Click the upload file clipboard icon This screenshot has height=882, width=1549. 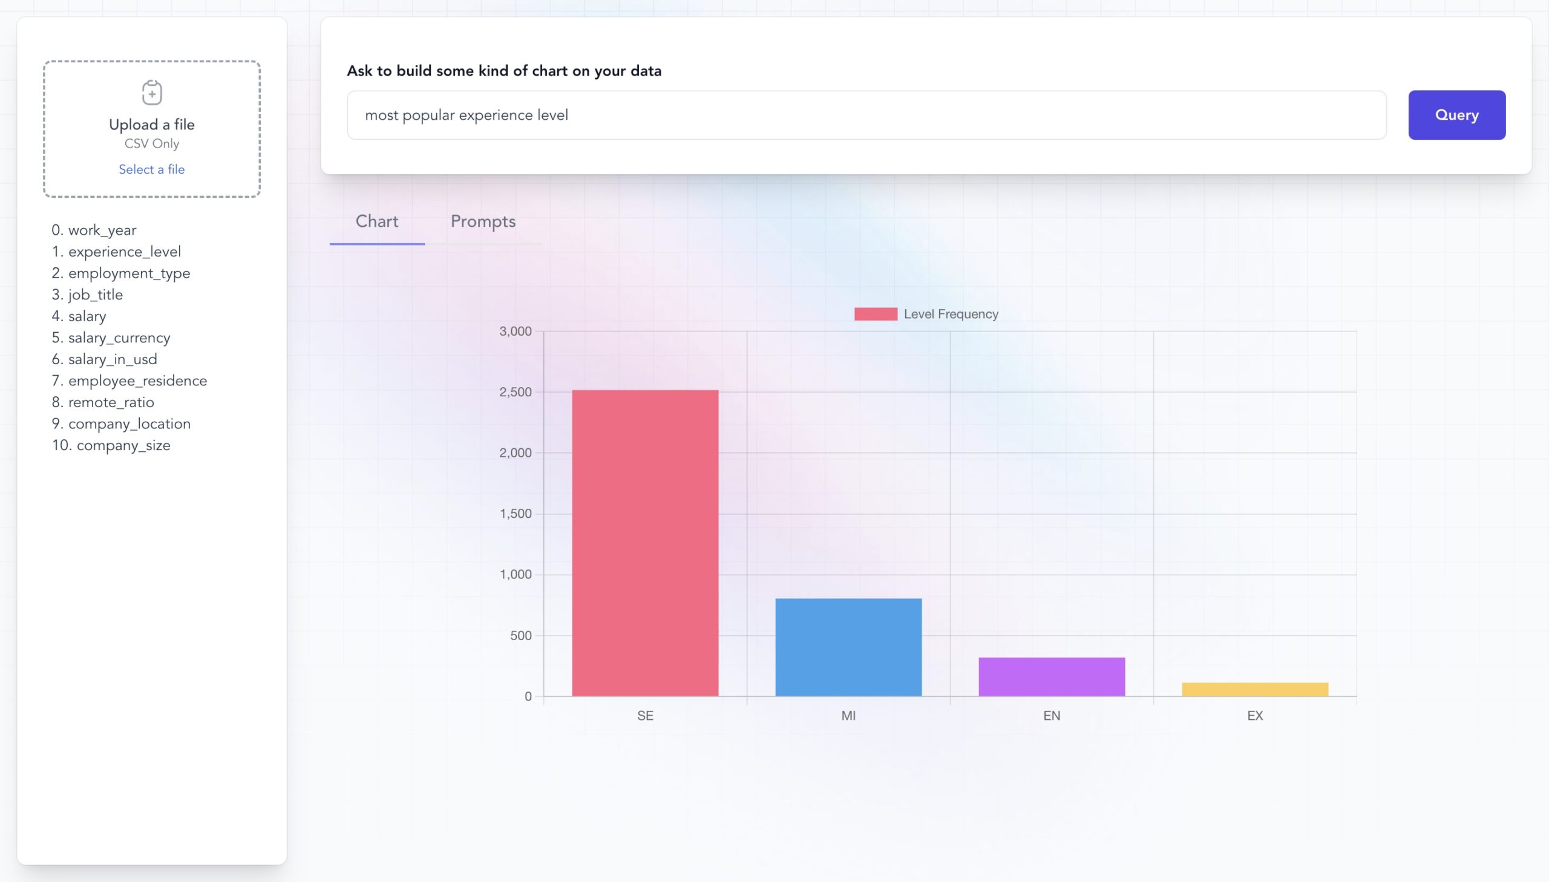[151, 92]
